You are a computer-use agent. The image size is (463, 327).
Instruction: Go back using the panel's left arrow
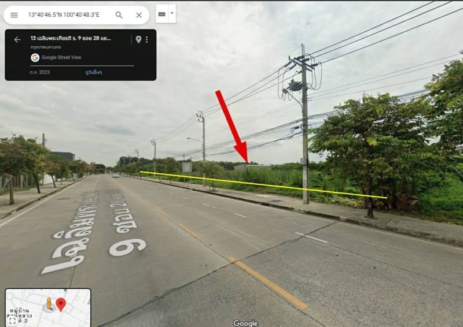pyautogui.click(x=17, y=39)
